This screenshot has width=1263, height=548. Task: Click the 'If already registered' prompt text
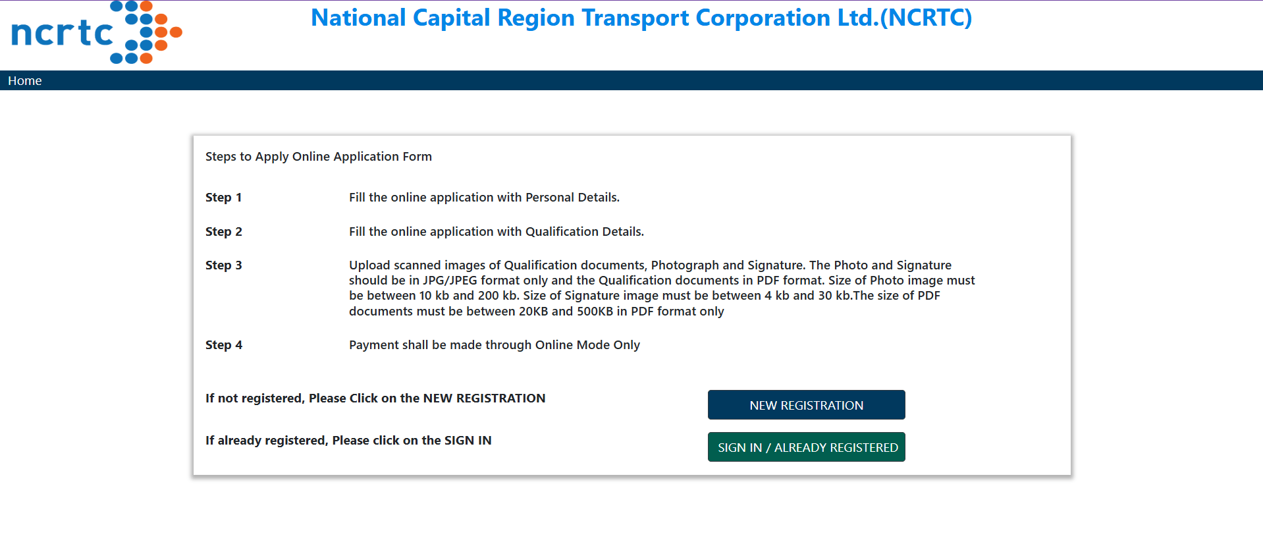(348, 441)
